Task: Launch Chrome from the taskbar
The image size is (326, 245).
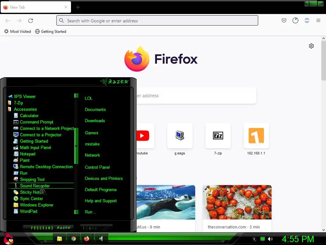Action: pyautogui.click(x=74, y=239)
